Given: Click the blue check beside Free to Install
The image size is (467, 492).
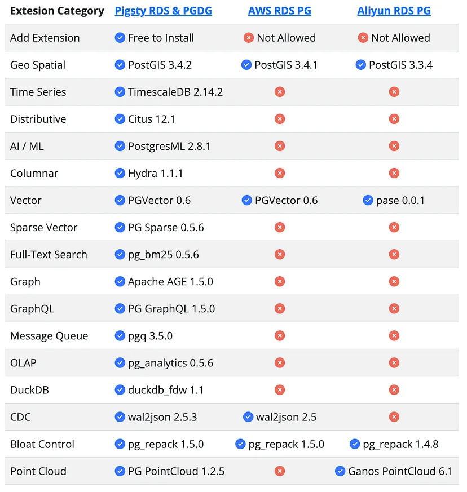Looking at the screenshot, I should [120, 38].
